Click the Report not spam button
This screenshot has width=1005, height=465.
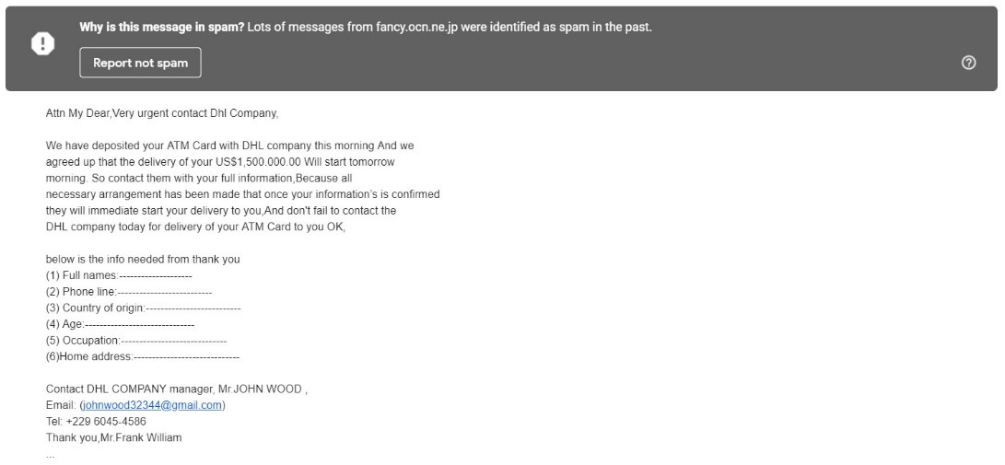tap(140, 63)
